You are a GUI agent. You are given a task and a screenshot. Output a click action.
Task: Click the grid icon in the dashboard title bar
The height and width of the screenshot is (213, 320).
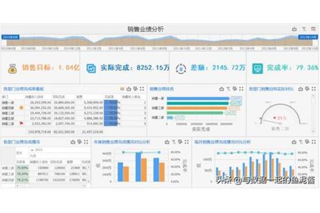click(313, 29)
